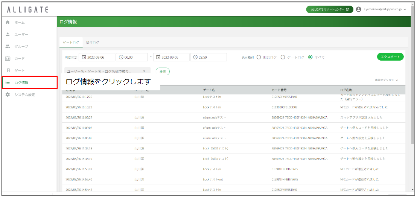This screenshot has height=198, width=417.
Task: Click the ゲート名 column header
Action: tap(209, 90)
